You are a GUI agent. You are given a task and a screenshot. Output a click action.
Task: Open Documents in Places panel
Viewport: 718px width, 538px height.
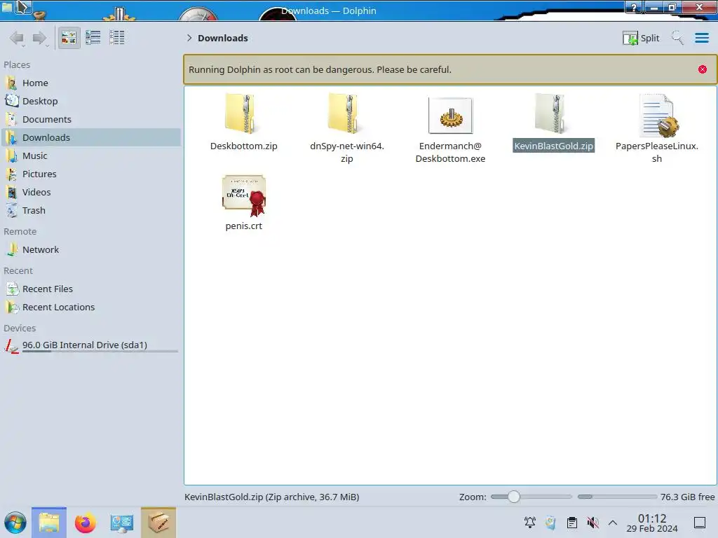(91, 119)
